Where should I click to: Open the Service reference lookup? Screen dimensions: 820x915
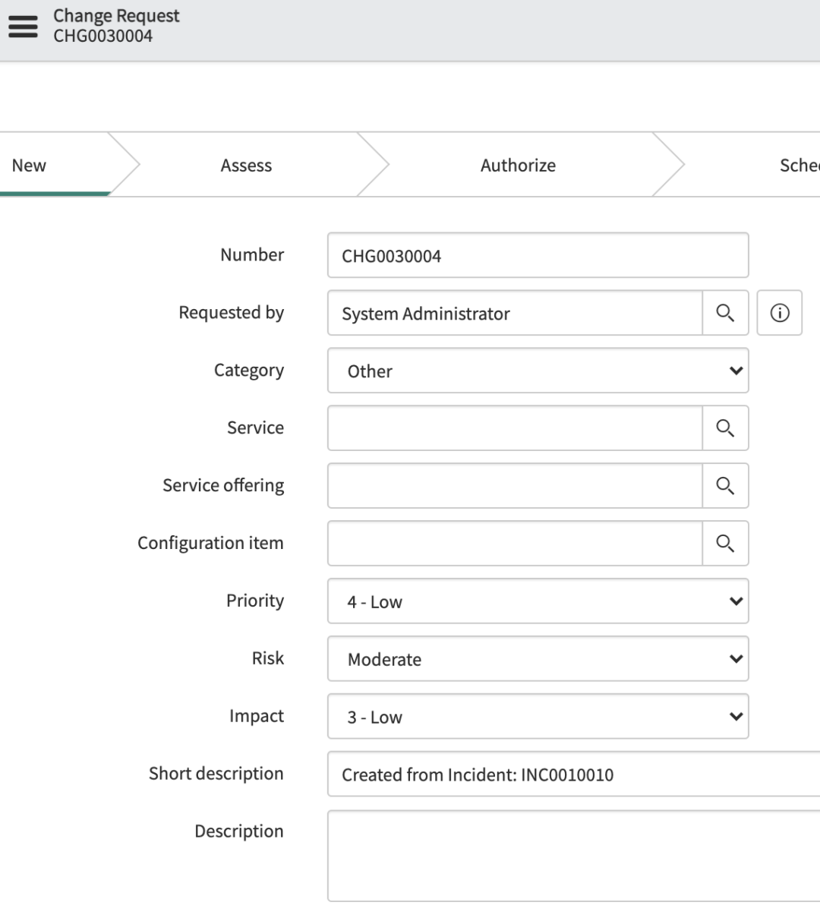tap(725, 428)
